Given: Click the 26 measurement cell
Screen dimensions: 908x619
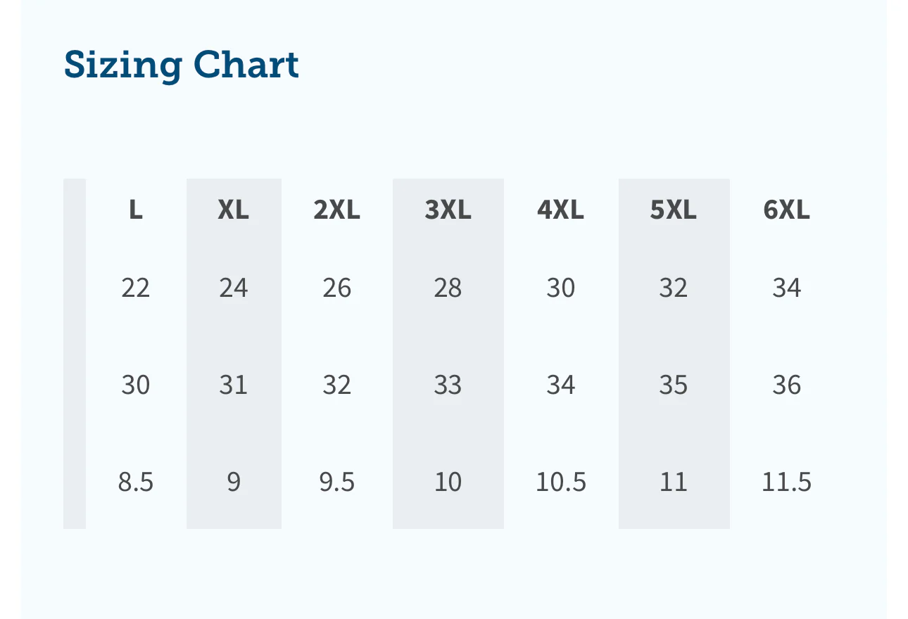Looking at the screenshot, I should [x=336, y=288].
